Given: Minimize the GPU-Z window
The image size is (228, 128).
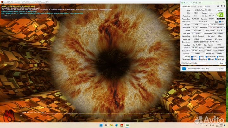Looking at the screenshot, I should click(213, 3).
